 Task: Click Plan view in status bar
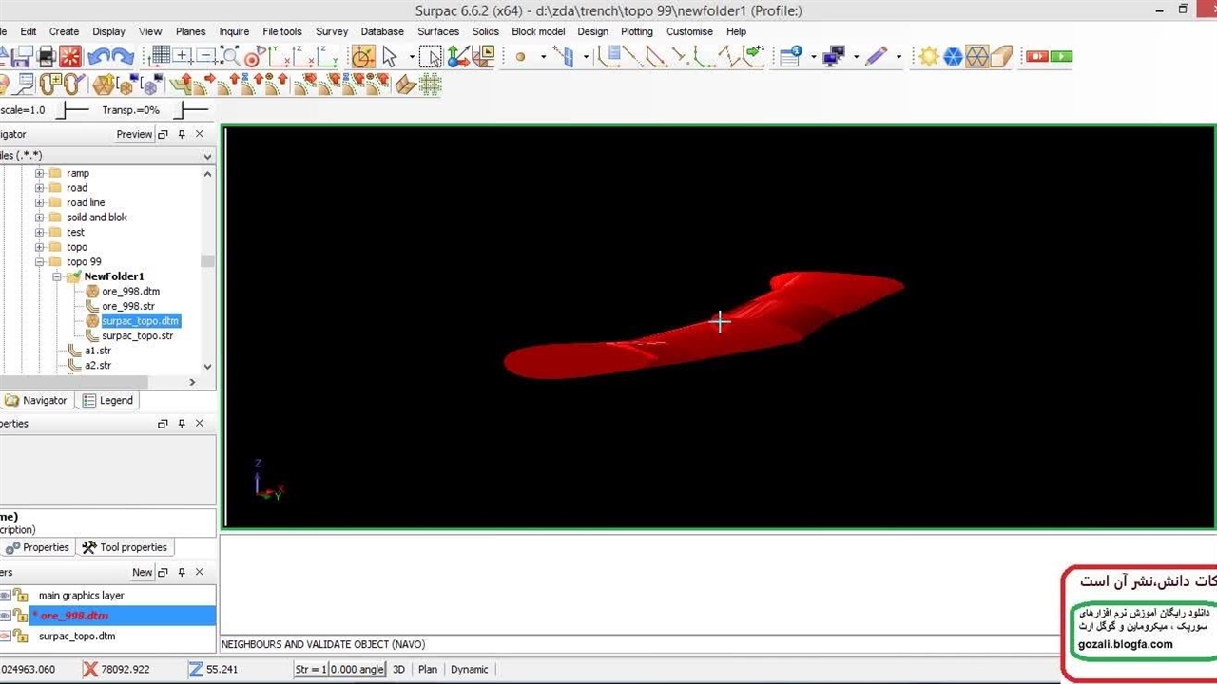pos(428,670)
